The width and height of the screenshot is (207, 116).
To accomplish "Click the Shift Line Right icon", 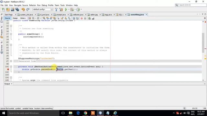I will pos(77,18).
